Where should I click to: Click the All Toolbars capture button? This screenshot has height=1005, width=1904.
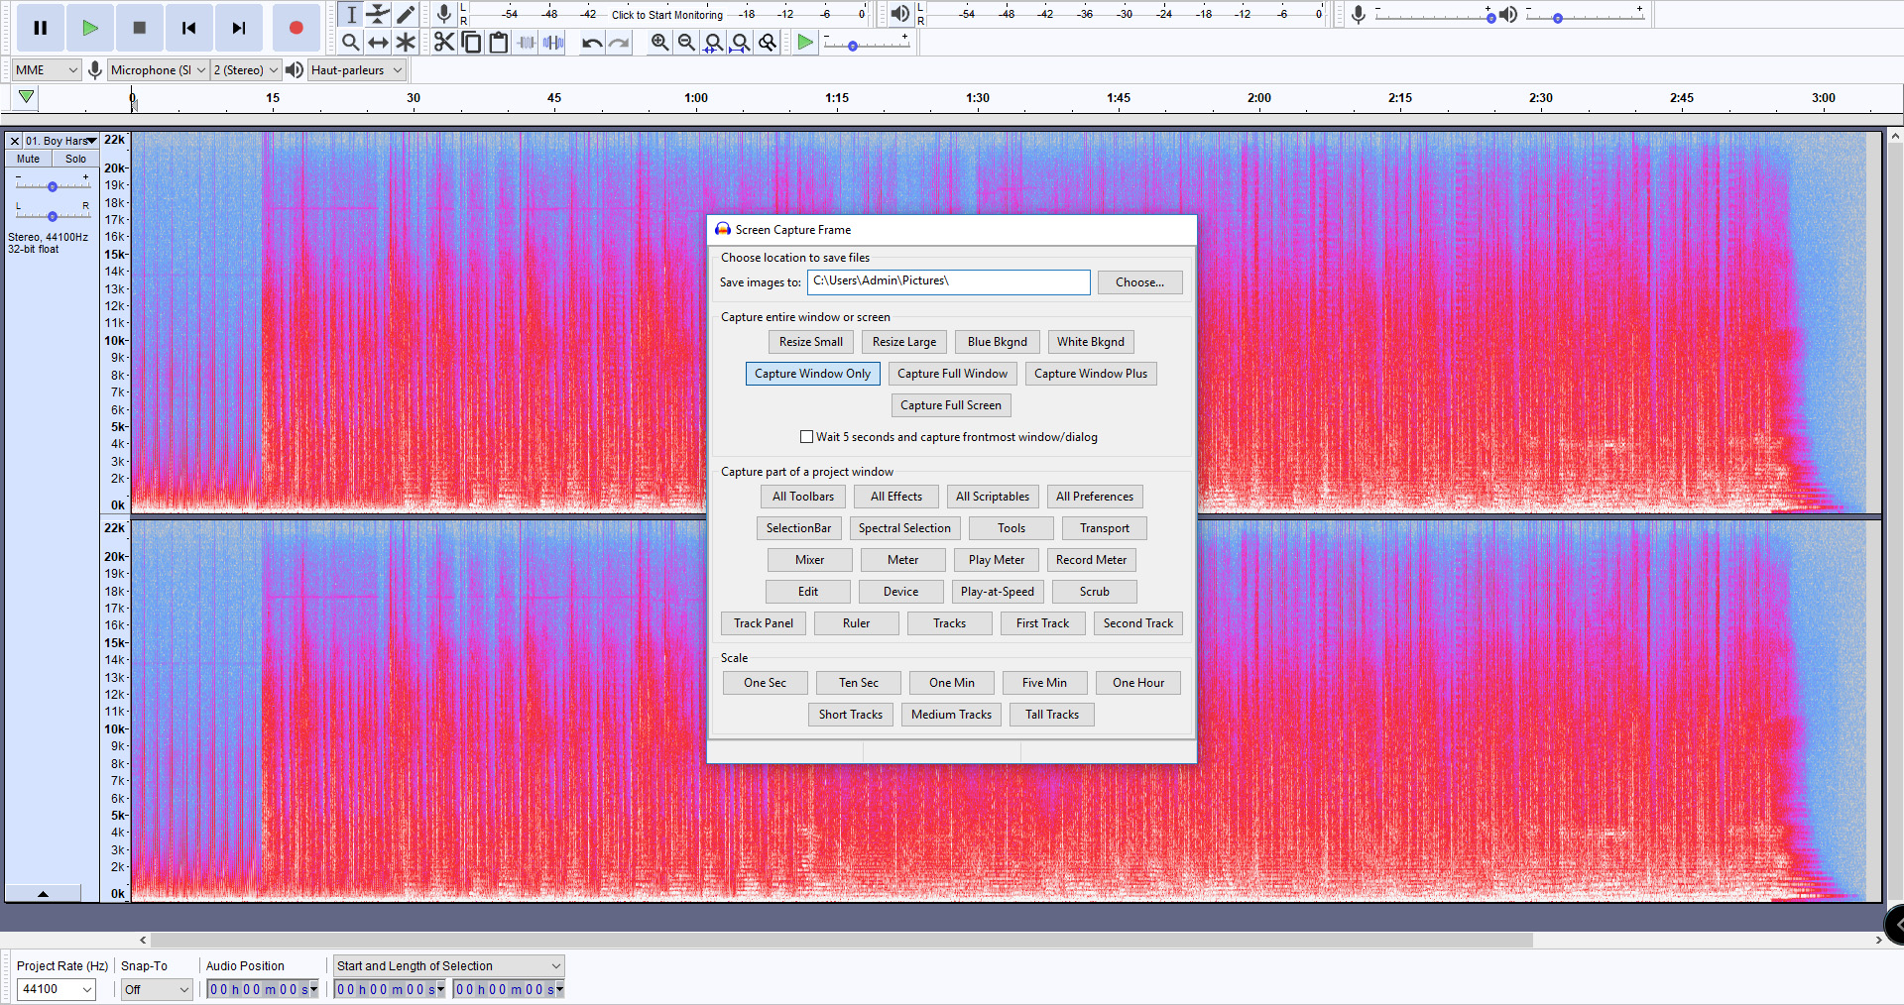click(x=803, y=497)
